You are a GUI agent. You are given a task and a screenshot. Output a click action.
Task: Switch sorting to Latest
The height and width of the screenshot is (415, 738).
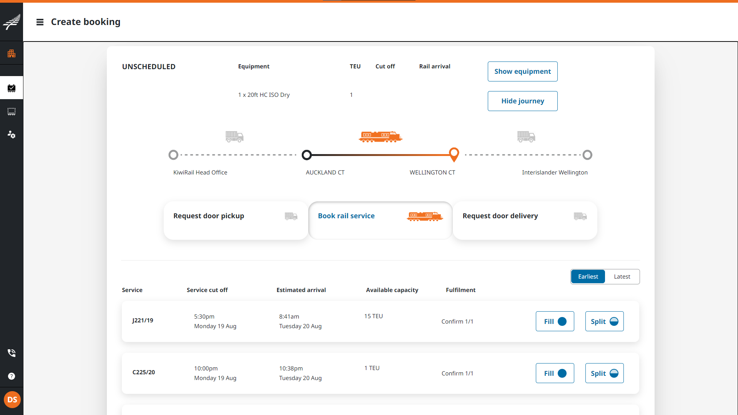click(x=622, y=277)
